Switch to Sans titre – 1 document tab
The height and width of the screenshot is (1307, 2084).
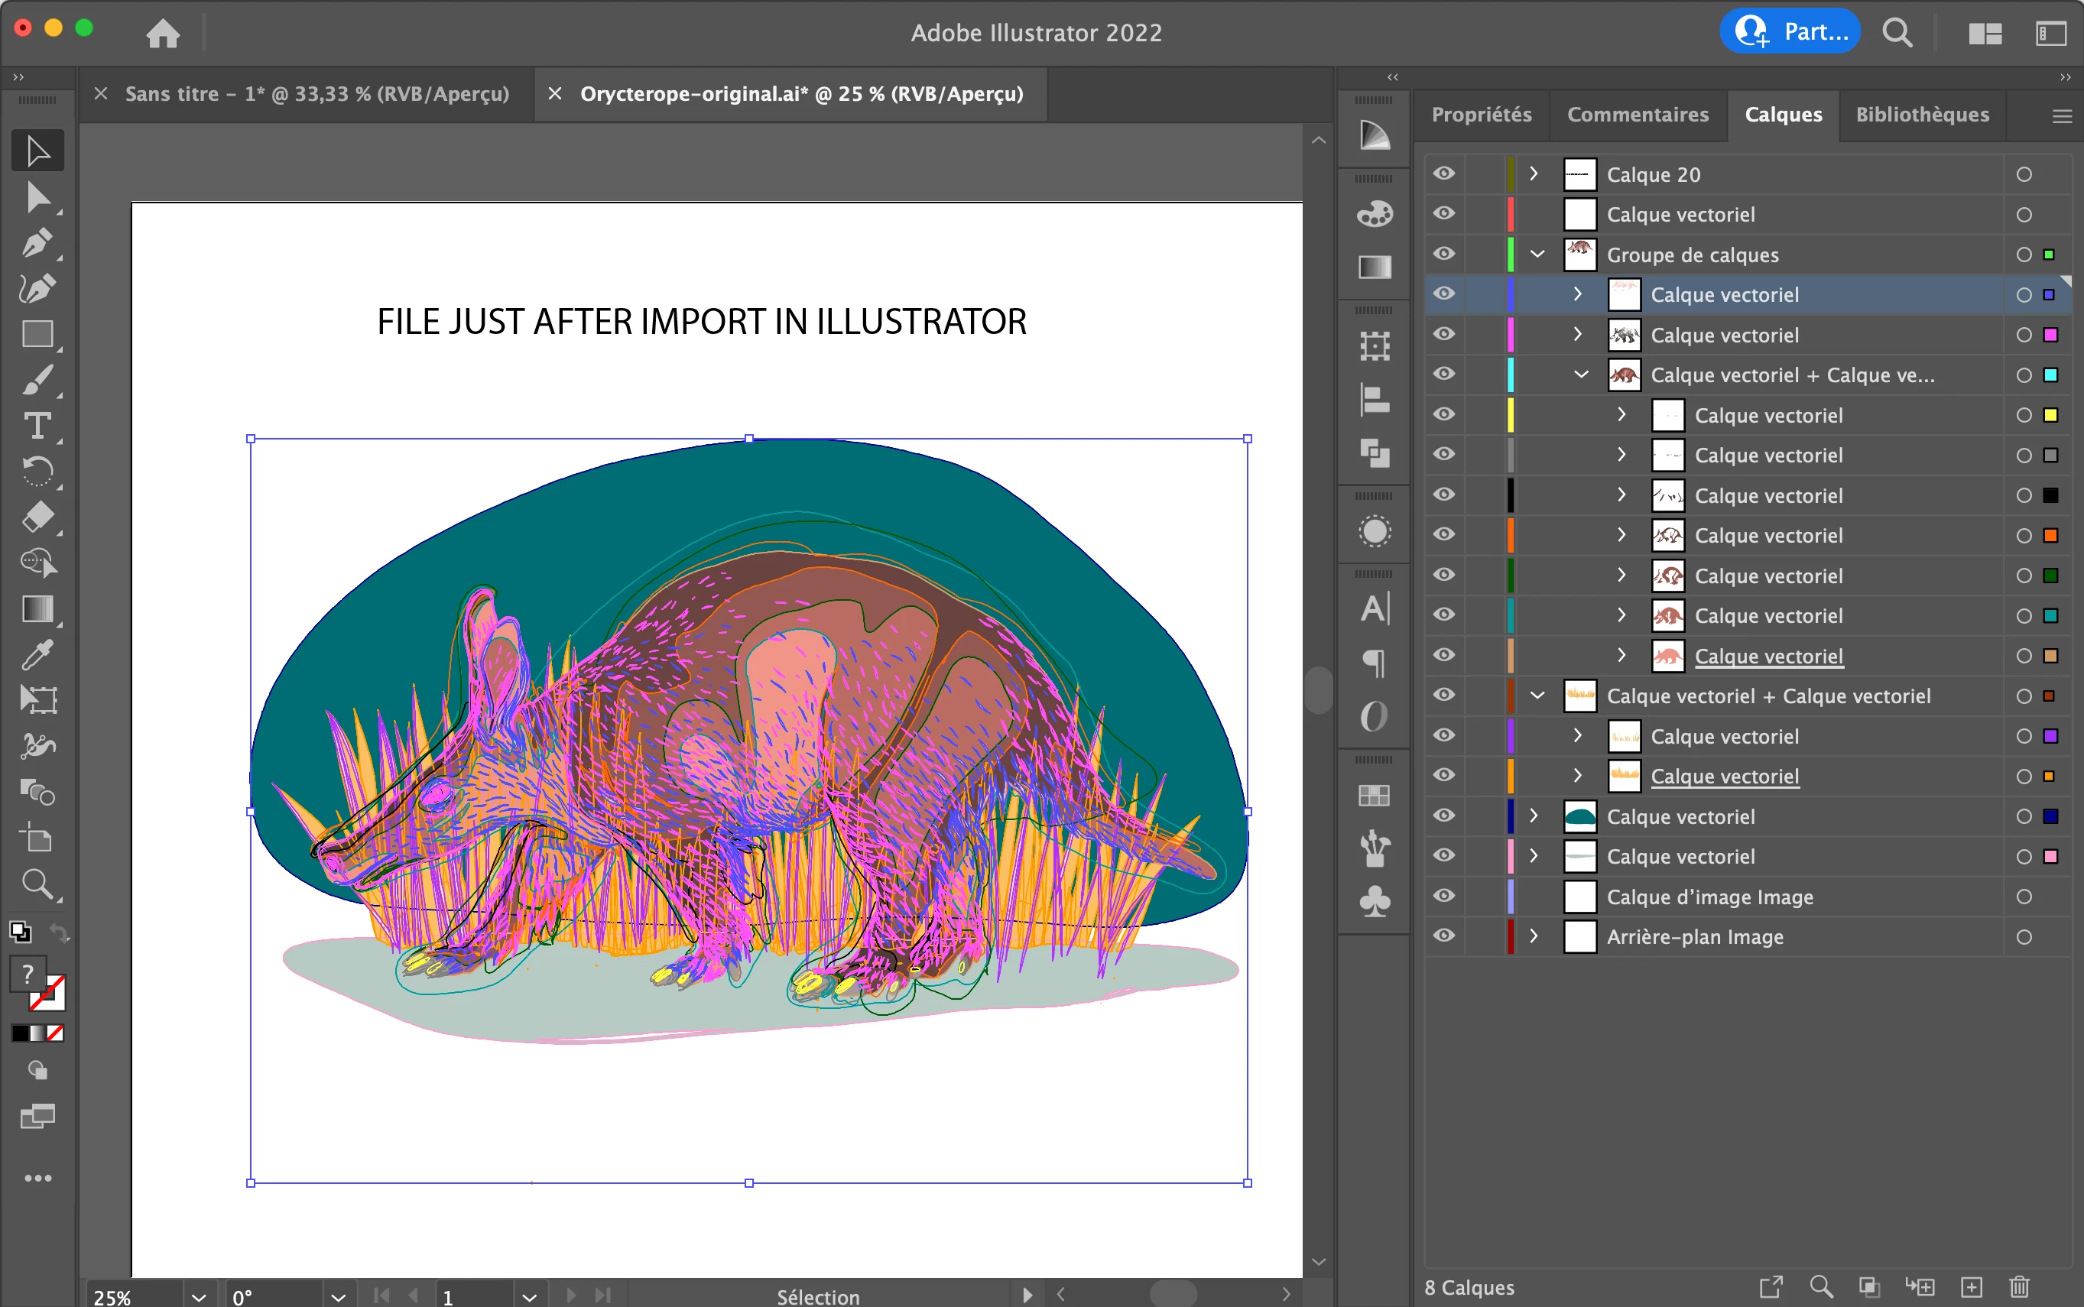click(x=316, y=93)
